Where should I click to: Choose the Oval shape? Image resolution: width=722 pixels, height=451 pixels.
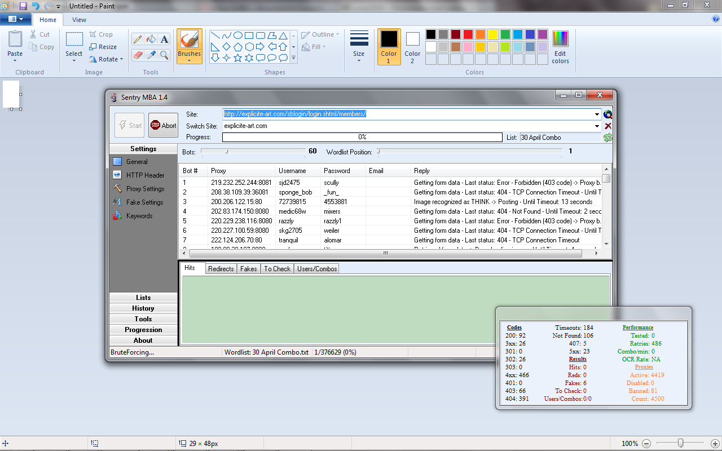237,35
